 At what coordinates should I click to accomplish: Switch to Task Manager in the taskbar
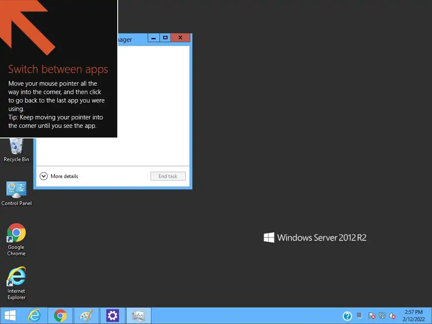point(138,316)
